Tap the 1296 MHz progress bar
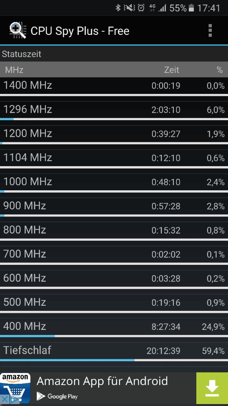228x406 pixels. tap(114, 119)
